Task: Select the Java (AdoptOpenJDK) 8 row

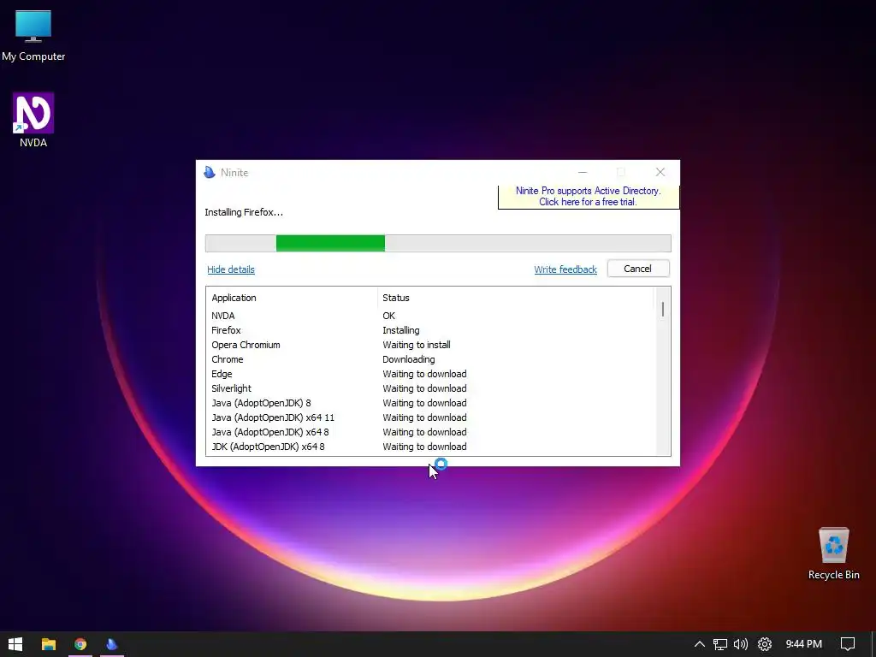Action: 430,403
